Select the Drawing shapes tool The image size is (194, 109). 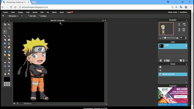[x=9, y=47]
